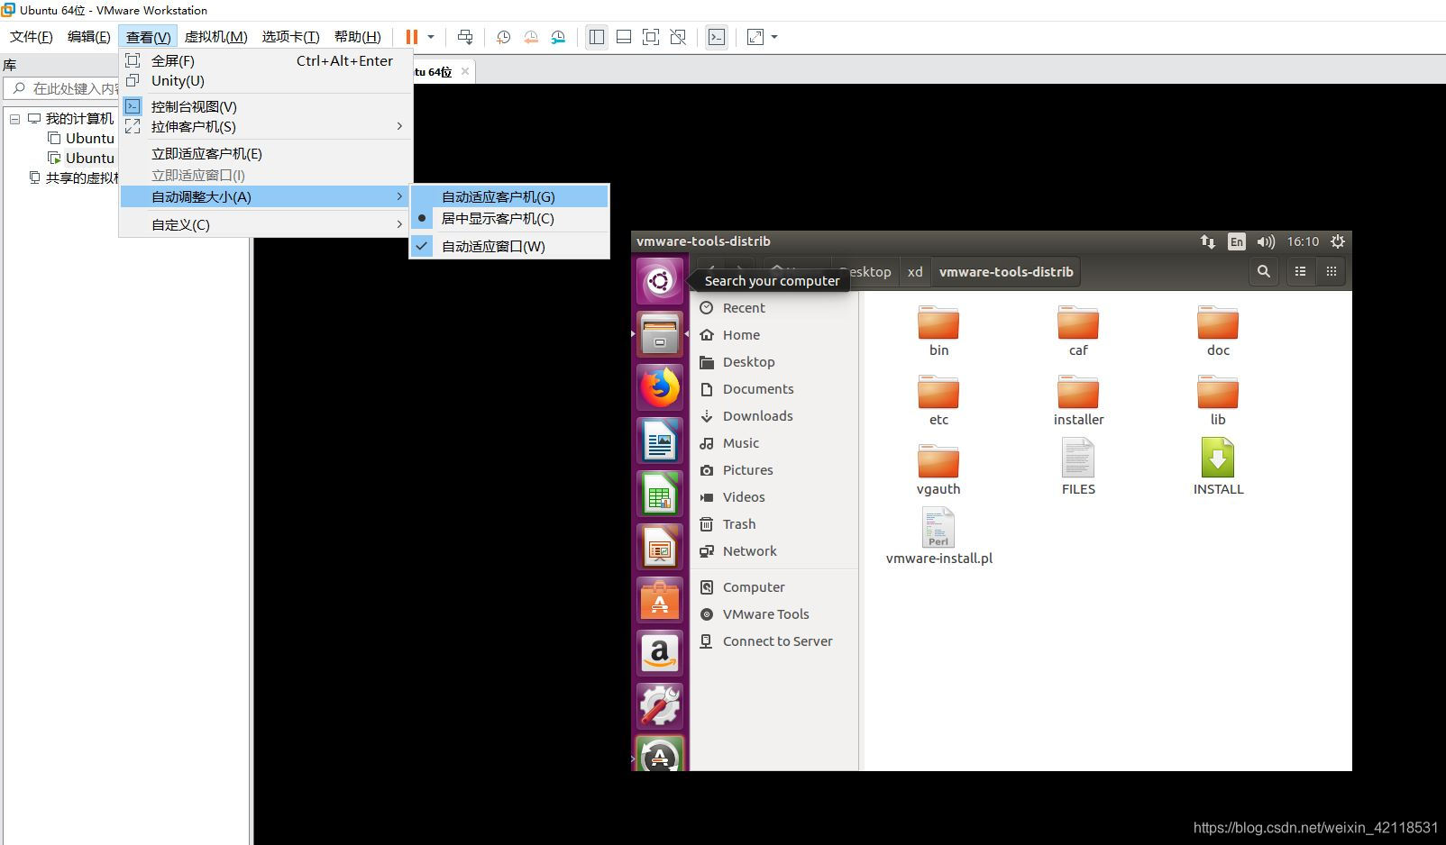Open Downloads in Files sidebar
1446x845 pixels.
(x=773, y=415)
